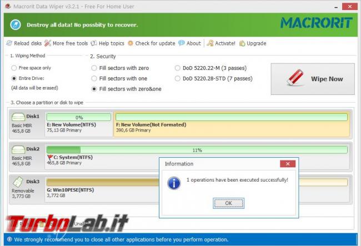Click the '465,8 GB Primary' label
Screen dimensions: 361x246
pos(64,163)
